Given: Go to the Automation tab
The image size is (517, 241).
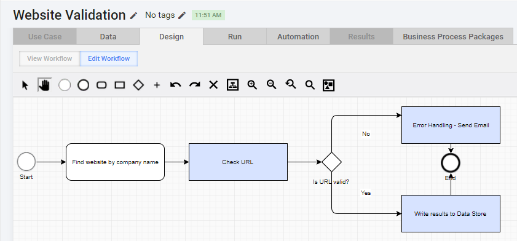Looking at the screenshot, I should [298, 37].
